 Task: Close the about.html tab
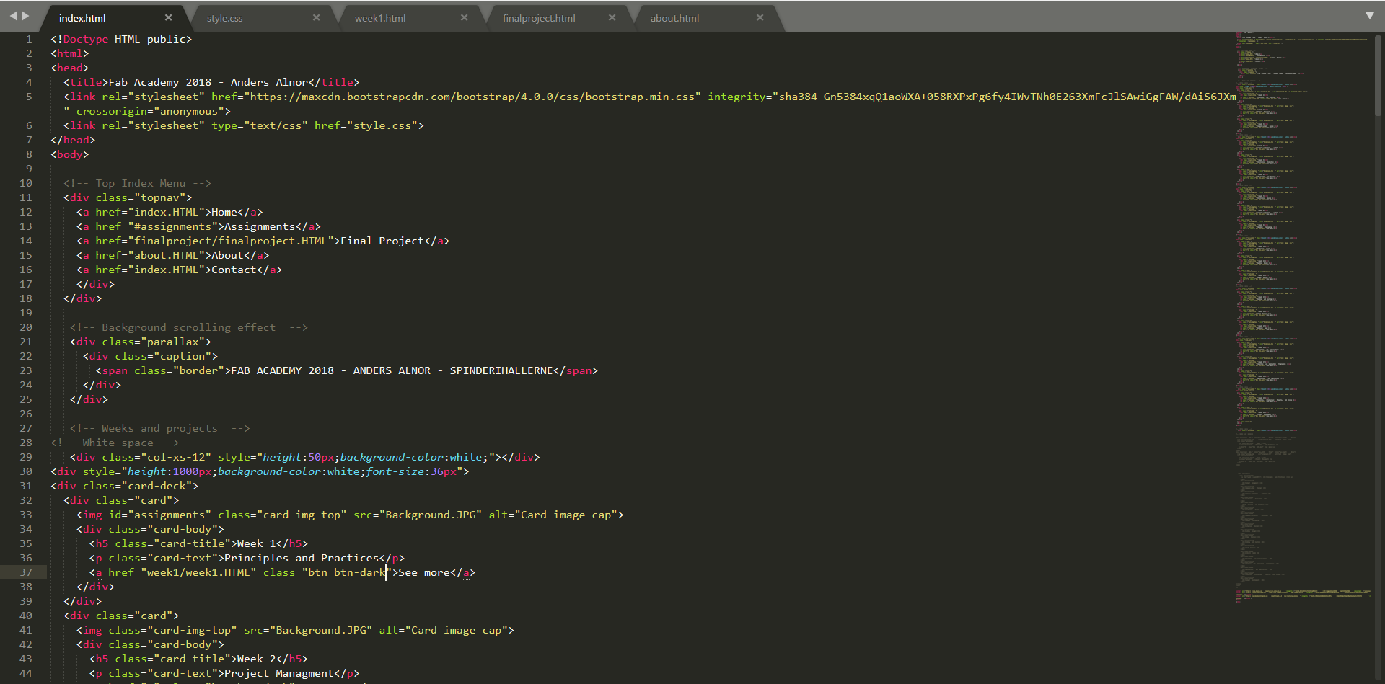[x=760, y=17]
